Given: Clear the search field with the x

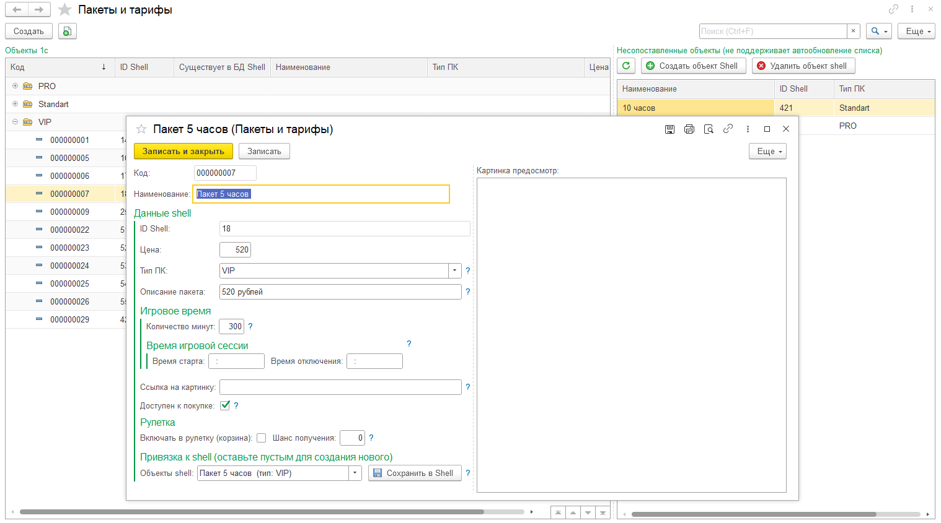Looking at the screenshot, I should [x=854, y=31].
